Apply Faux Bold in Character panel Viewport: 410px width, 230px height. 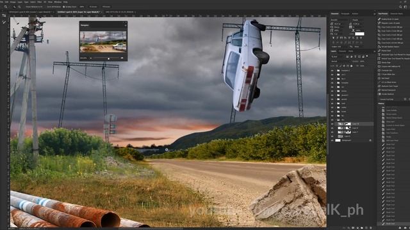(x=333, y=38)
